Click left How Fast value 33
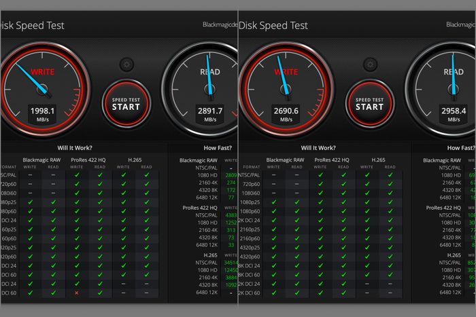The image size is (476, 317). [231, 245]
